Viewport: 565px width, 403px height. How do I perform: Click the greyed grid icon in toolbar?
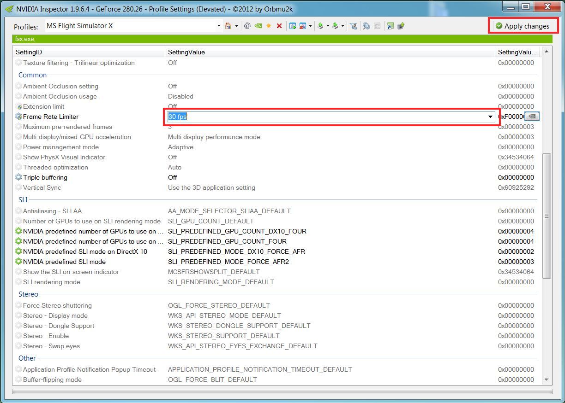pyautogui.click(x=377, y=26)
